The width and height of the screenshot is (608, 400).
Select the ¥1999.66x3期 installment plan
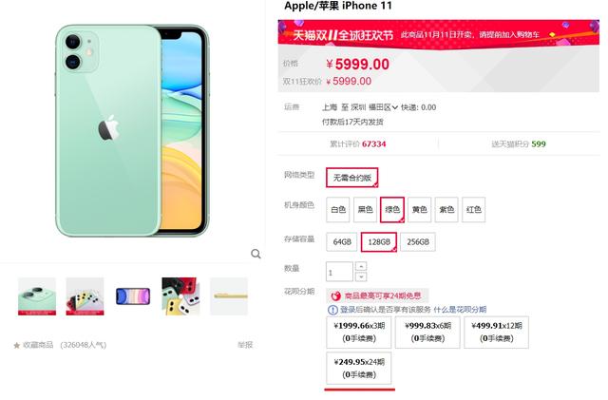point(359,333)
